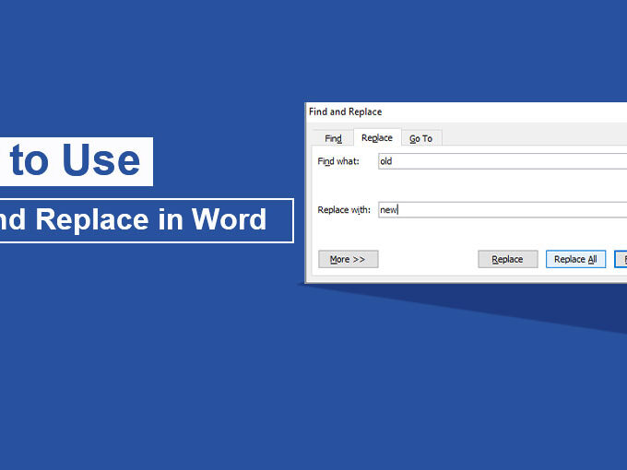Click the Replace button
Screen dimensions: 627x470
[508, 259]
